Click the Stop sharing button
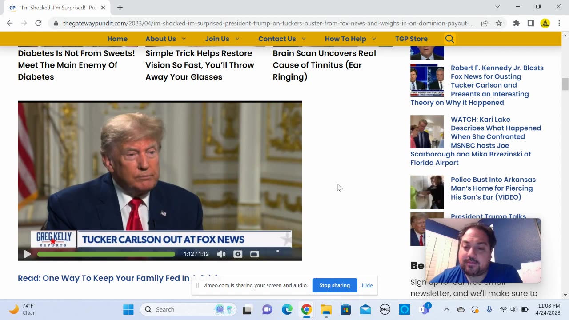569x320 pixels. click(334, 285)
